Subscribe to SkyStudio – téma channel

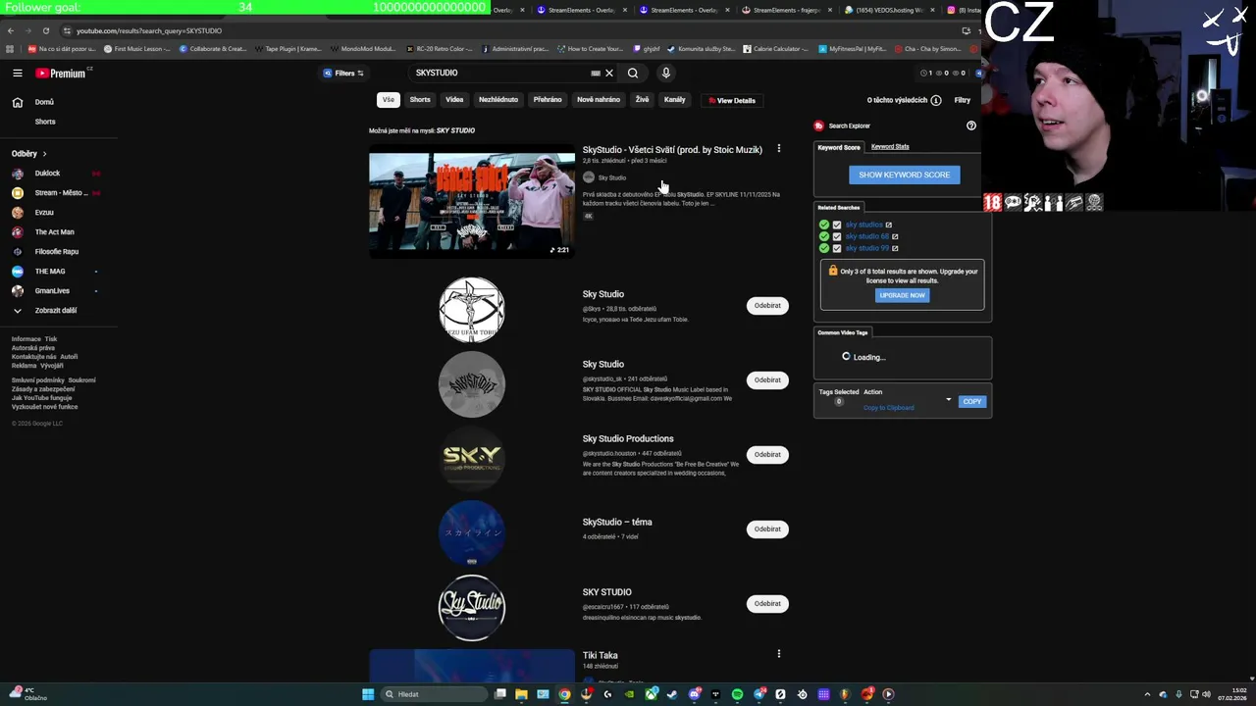767,529
